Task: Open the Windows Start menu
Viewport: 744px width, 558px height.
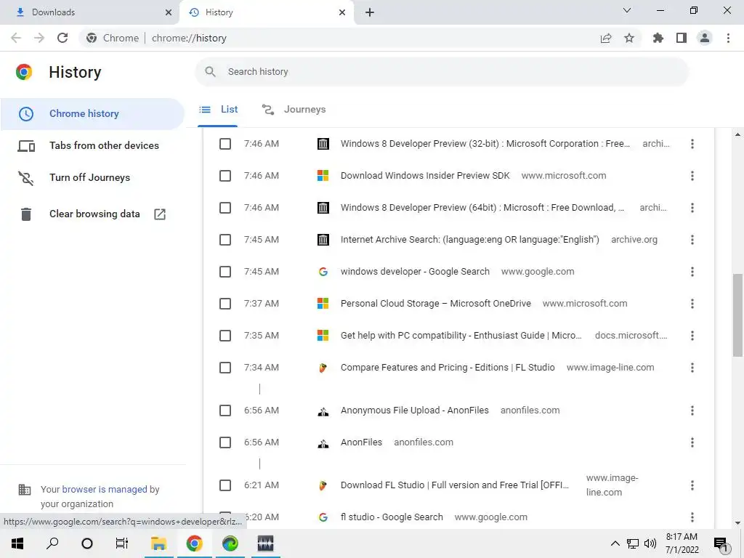Action: [17, 543]
